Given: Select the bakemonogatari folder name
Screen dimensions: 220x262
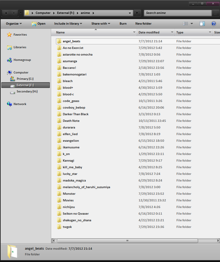Looking at the screenshot, I should point(74,74).
